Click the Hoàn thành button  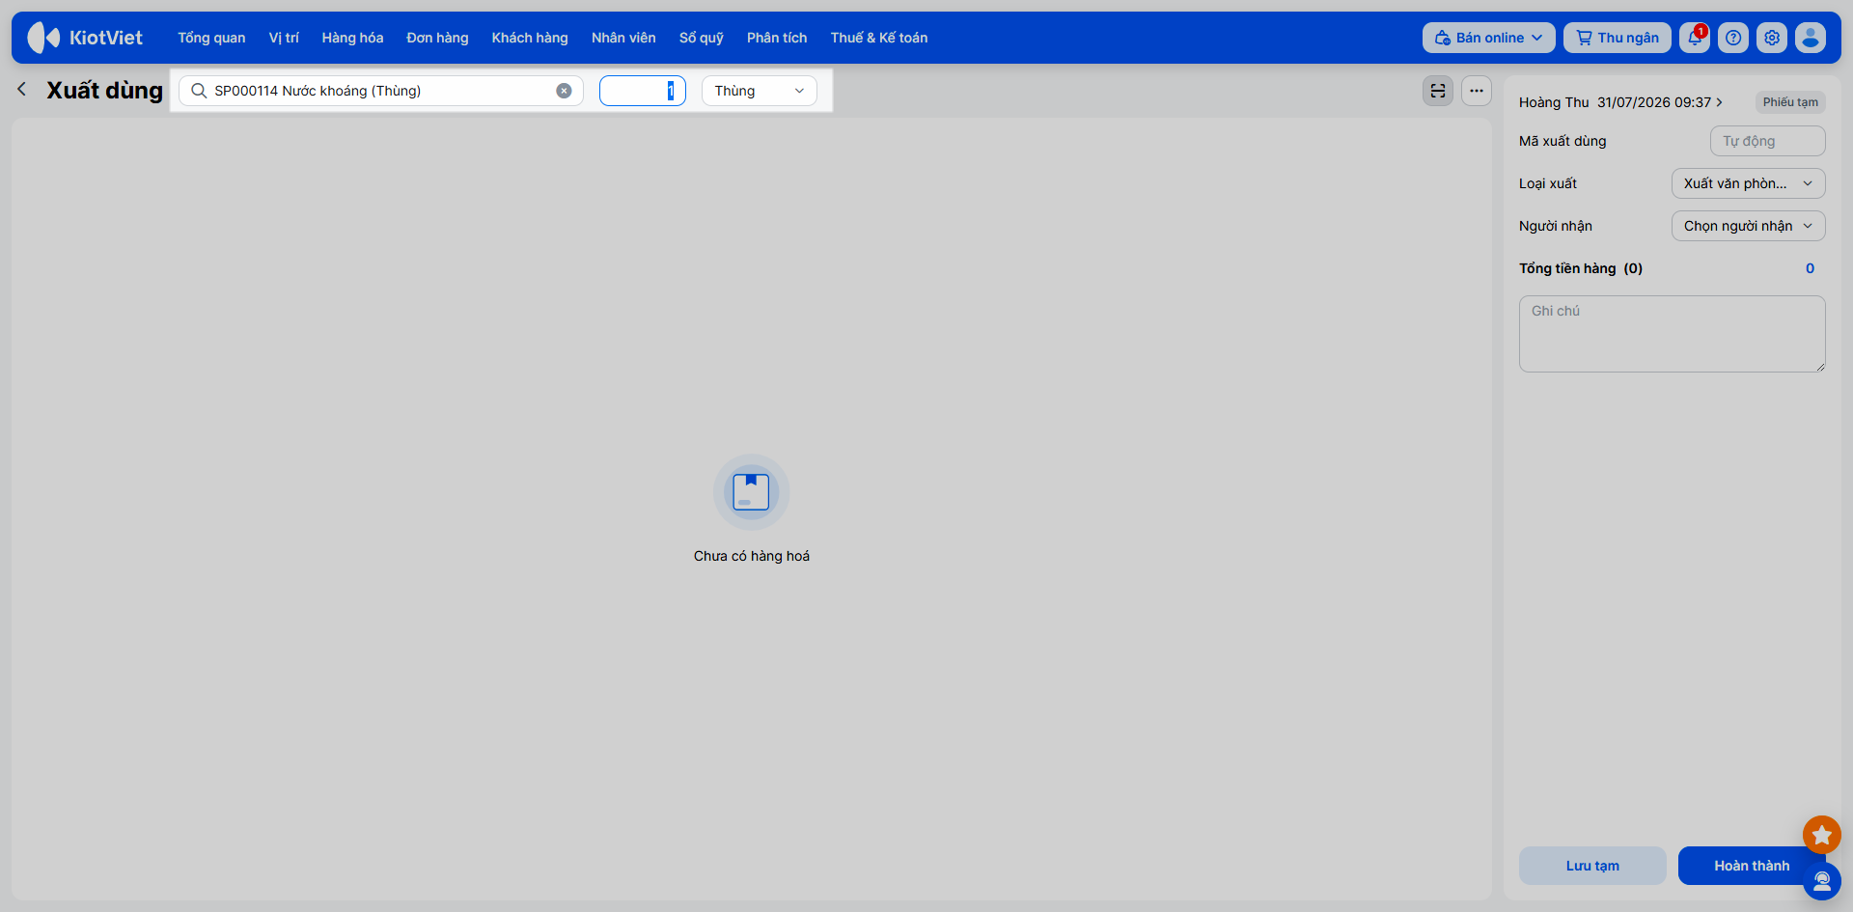click(x=1752, y=866)
